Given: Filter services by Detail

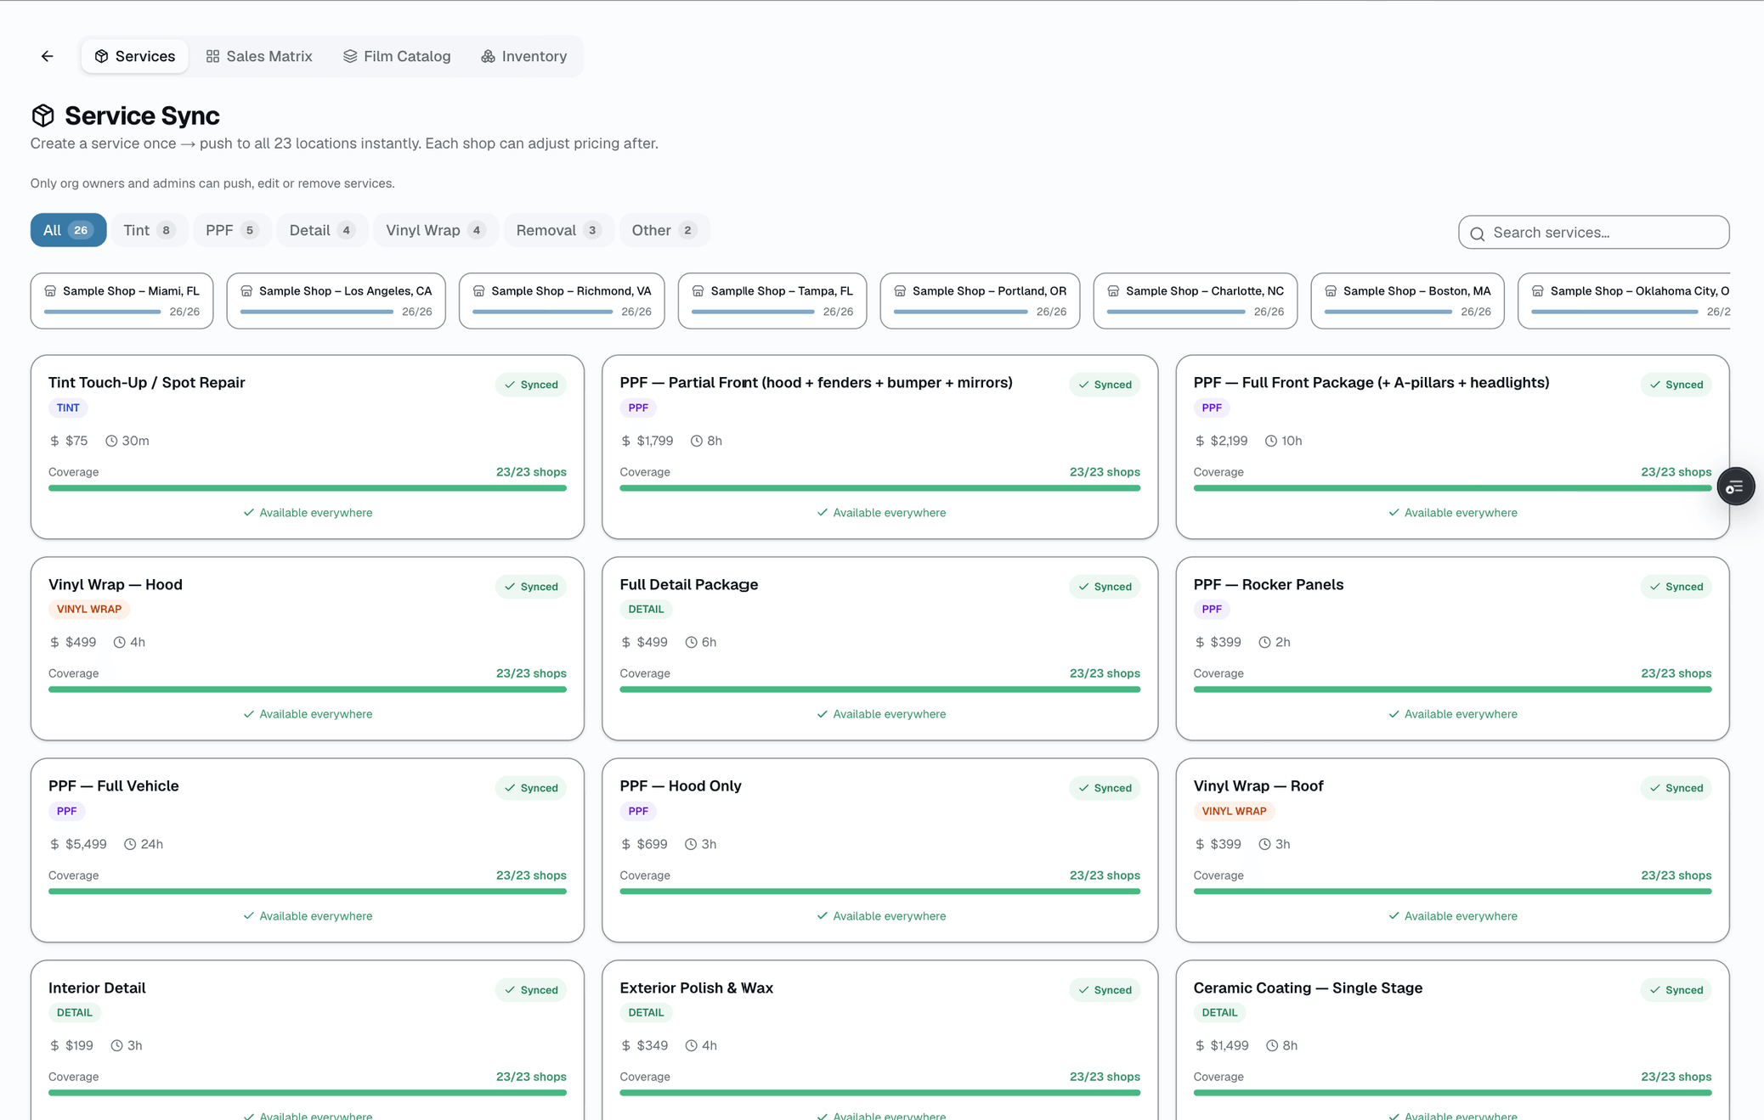Looking at the screenshot, I should click(x=322, y=230).
